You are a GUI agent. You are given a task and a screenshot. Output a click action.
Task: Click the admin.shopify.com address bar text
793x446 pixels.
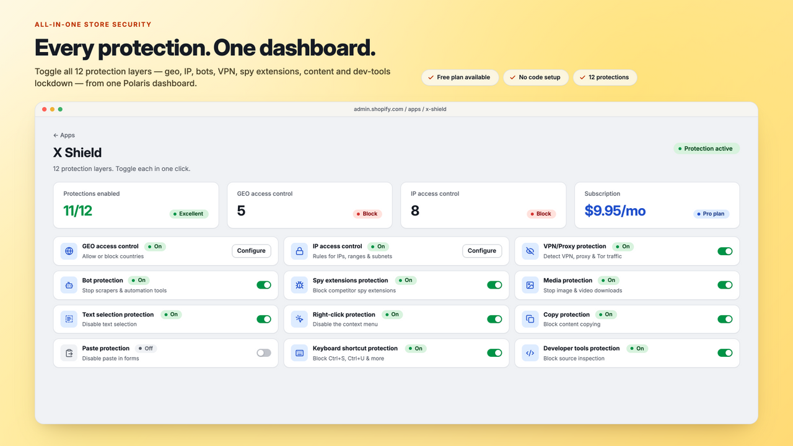click(400, 109)
